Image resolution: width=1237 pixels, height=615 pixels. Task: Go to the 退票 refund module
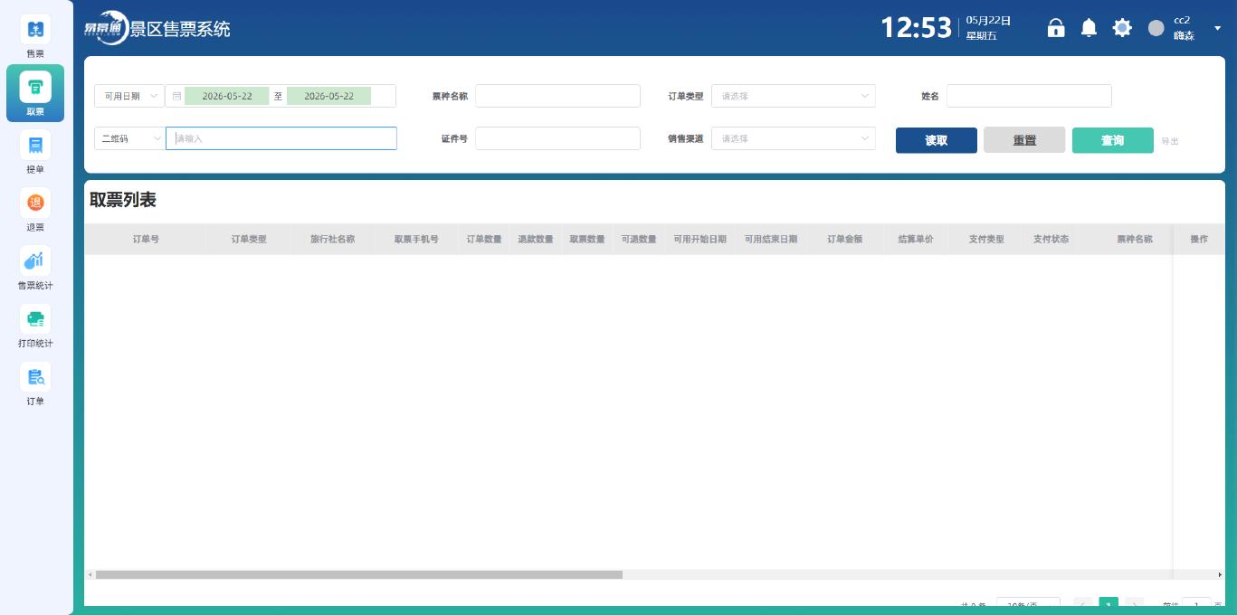[35, 209]
